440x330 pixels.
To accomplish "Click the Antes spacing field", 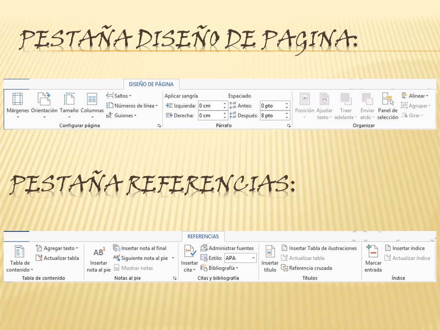I will tap(272, 105).
